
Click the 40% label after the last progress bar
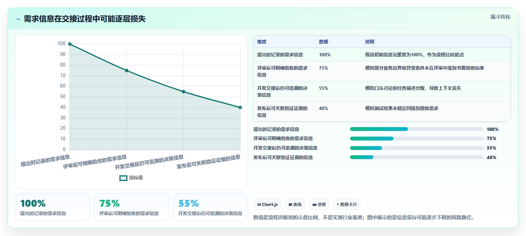[491, 158]
